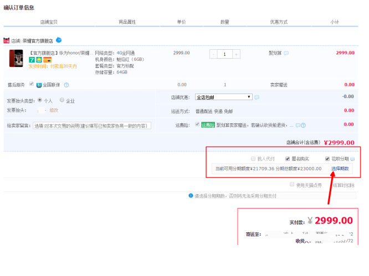Uncheck the 匿名购买 checkbox
The image size is (369, 276).
[288, 159]
